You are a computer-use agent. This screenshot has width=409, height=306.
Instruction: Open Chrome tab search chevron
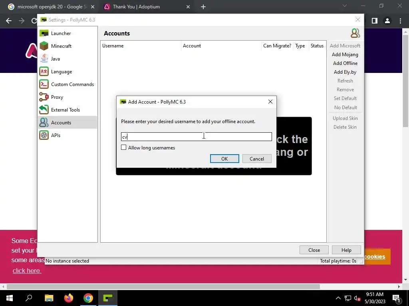pyautogui.click(x=345, y=6)
